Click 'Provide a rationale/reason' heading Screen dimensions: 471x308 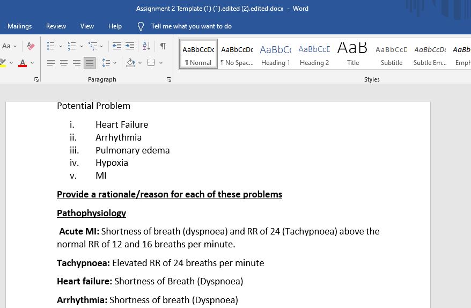point(170,194)
